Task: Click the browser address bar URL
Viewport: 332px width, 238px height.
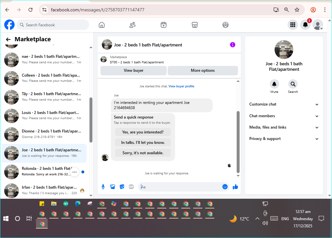Action: (98, 10)
